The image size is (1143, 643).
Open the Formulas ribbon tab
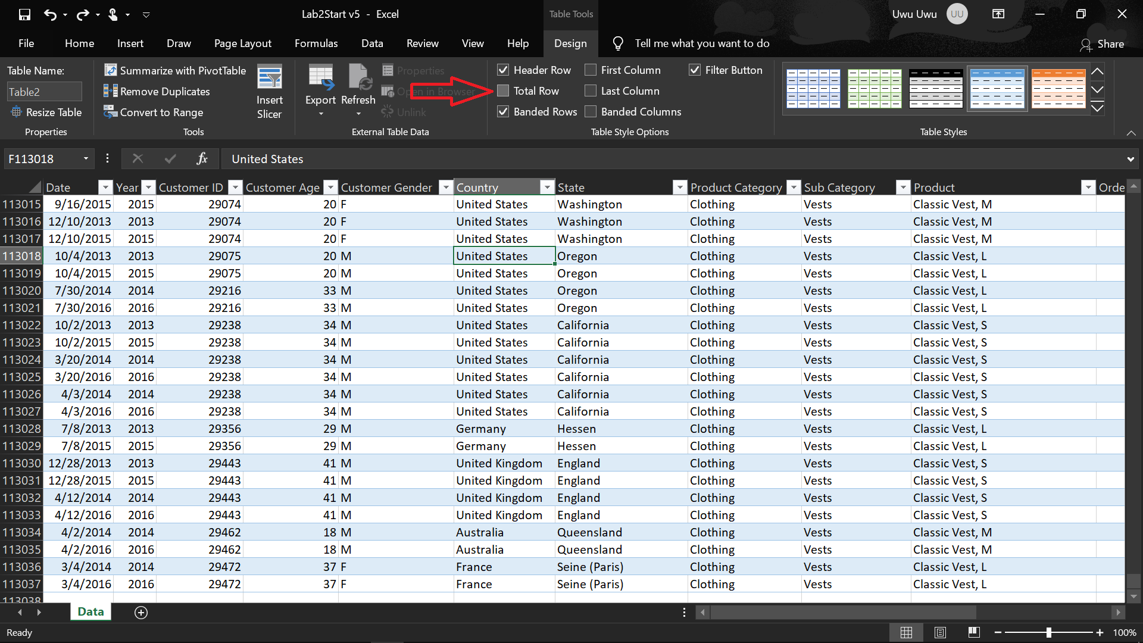pyautogui.click(x=316, y=43)
